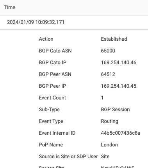Click the Established action value

114,39
